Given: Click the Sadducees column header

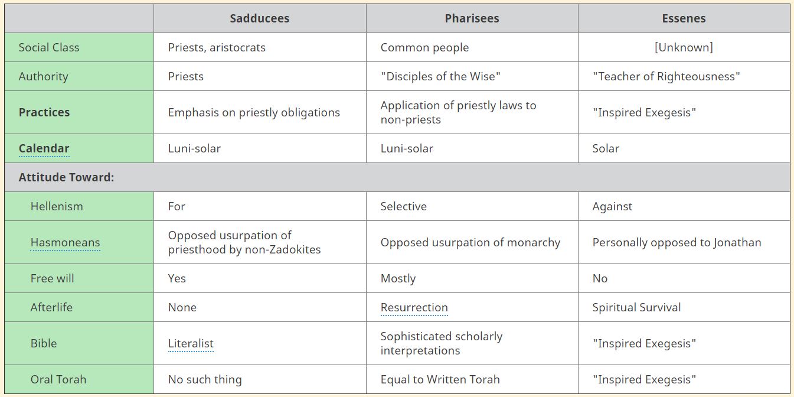Looking at the screenshot, I should (259, 18).
